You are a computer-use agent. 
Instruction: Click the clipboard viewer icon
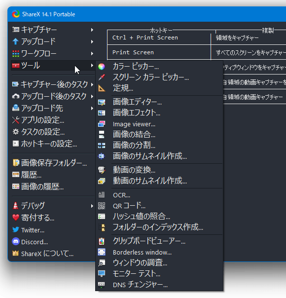(x=102, y=241)
